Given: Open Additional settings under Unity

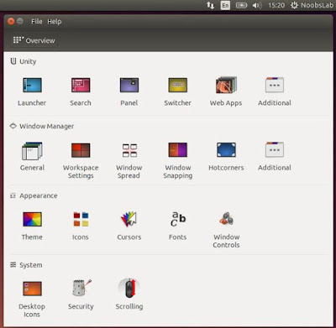Looking at the screenshot, I should (275, 85).
